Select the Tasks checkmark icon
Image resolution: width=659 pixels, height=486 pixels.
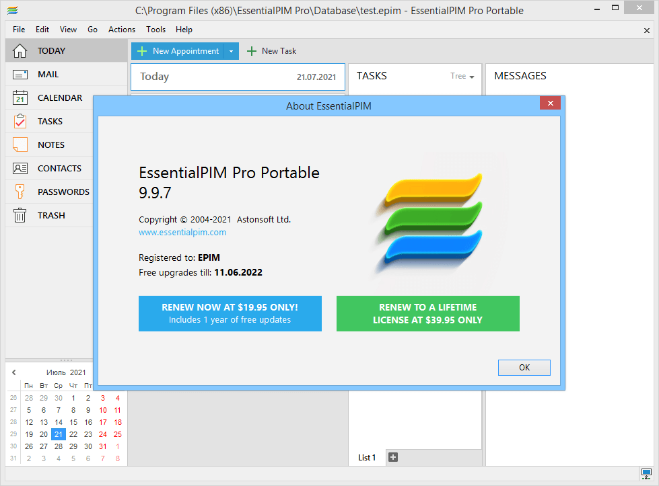[x=20, y=121]
